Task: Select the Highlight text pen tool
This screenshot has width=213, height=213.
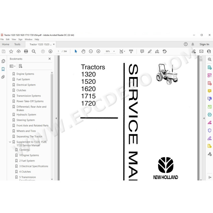Action: (x=150, y=51)
